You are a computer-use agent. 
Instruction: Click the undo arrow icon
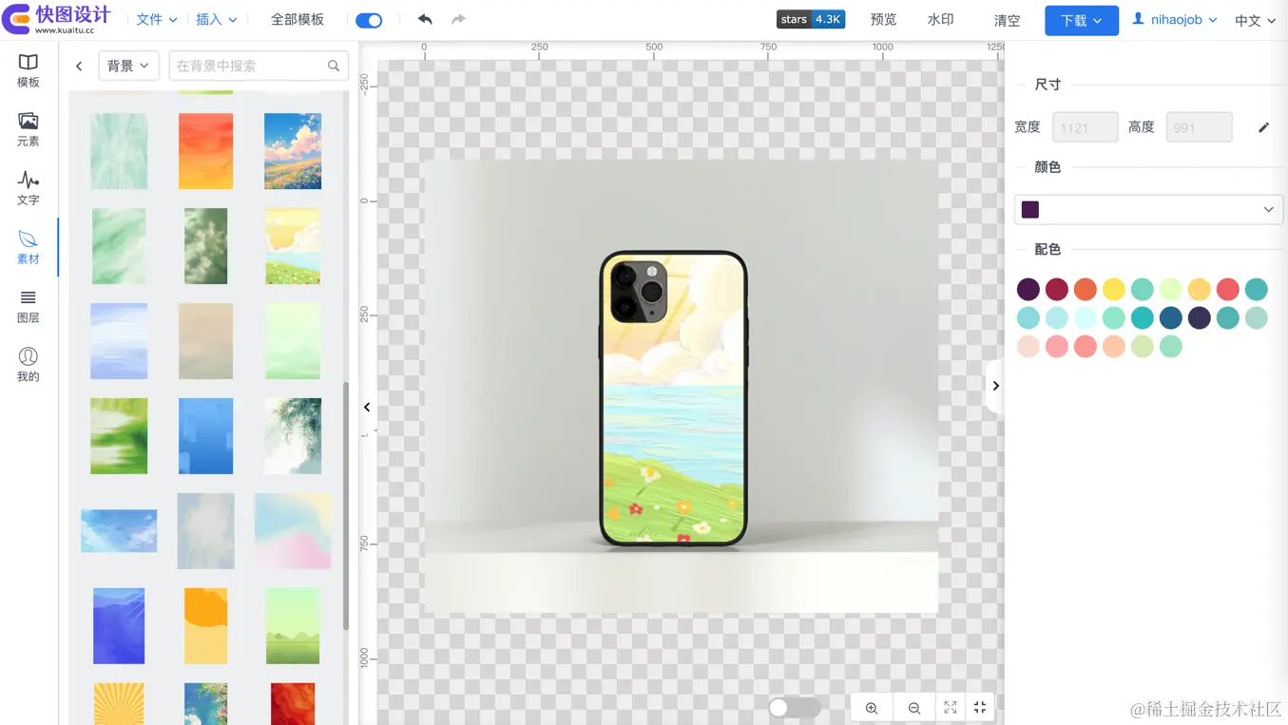click(x=425, y=19)
